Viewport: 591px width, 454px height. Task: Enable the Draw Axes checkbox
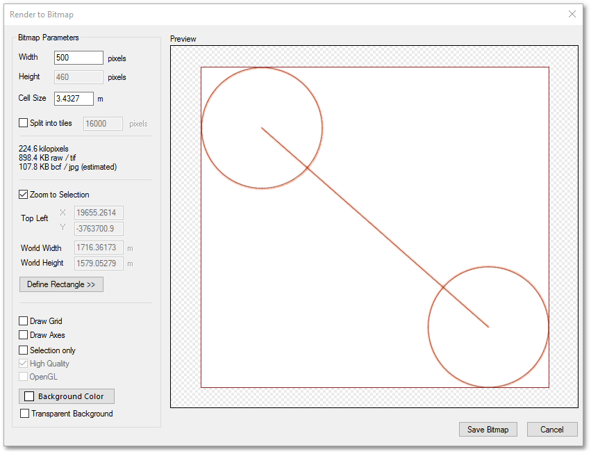24,334
